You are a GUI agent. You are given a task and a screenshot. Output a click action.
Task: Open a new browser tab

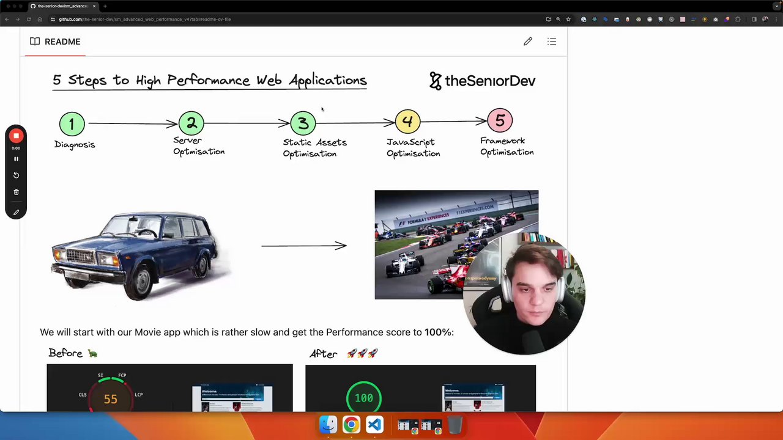pos(105,6)
